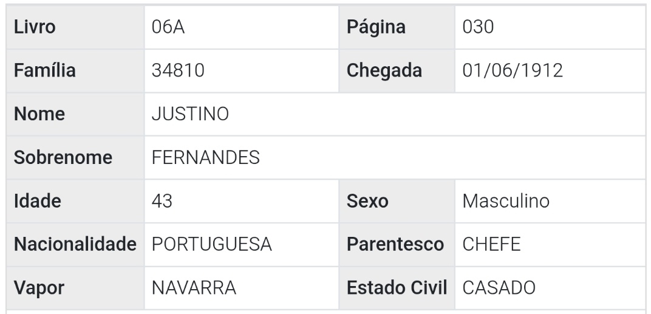
Task: Click the name JUSTINO
Action: point(189,115)
